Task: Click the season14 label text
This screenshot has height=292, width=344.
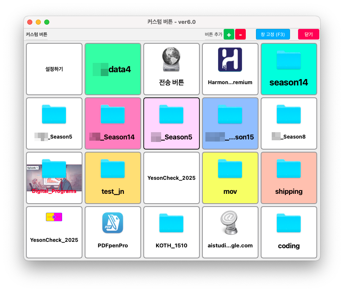Action: point(289,82)
